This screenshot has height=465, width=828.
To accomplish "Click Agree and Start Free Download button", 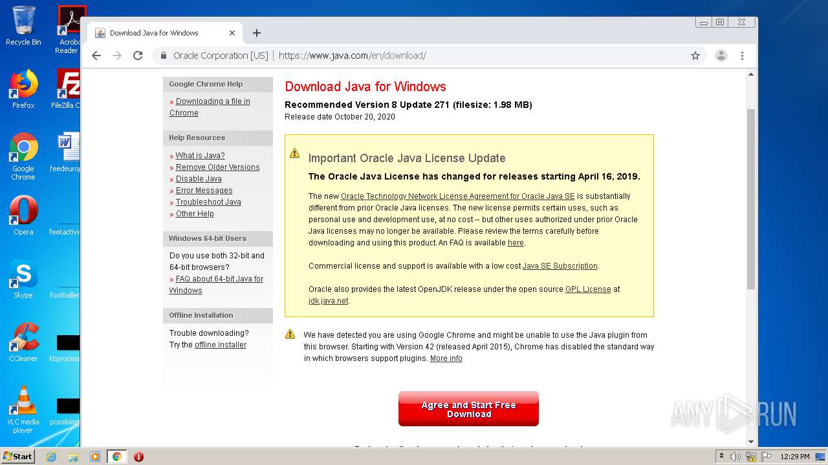I will (x=468, y=409).
